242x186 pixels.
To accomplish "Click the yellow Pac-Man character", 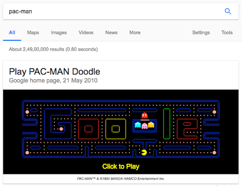I will [x=144, y=152].
